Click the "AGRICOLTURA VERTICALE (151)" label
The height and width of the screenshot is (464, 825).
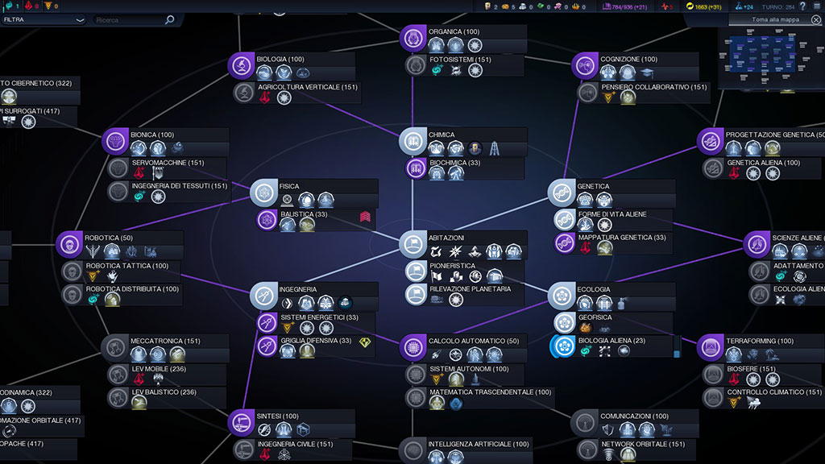307,87
